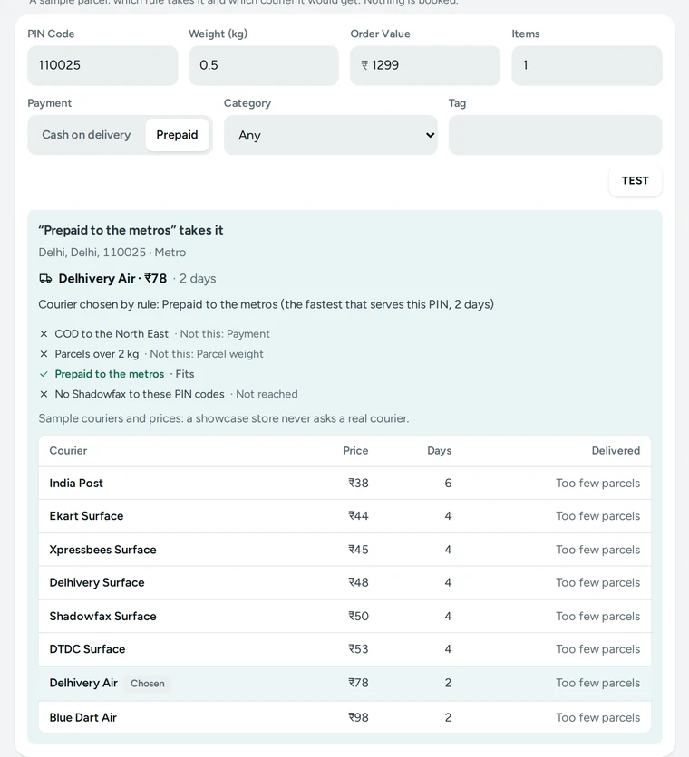Image resolution: width=689 pixels, height=757 pixels.
Task: Click the rupee symbol in Order Value field
Action: [364, 65]
